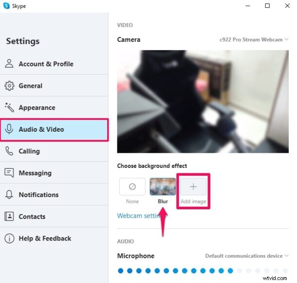The image size is (297, 283).
Task: Click the Add image label
Action: click(x=193, y=201)
